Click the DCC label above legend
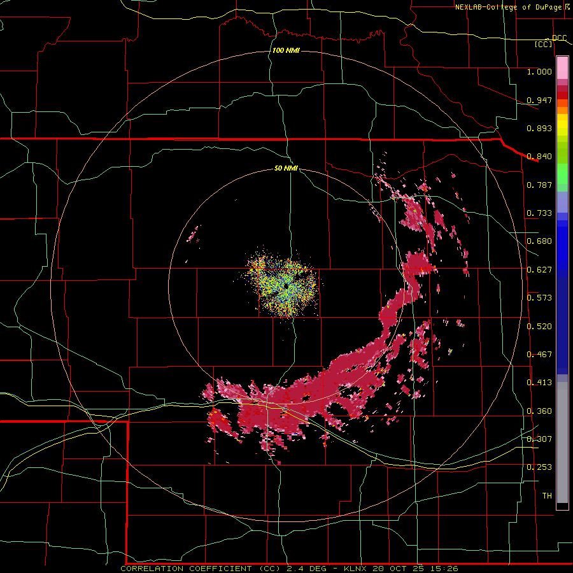 [559, 38]
